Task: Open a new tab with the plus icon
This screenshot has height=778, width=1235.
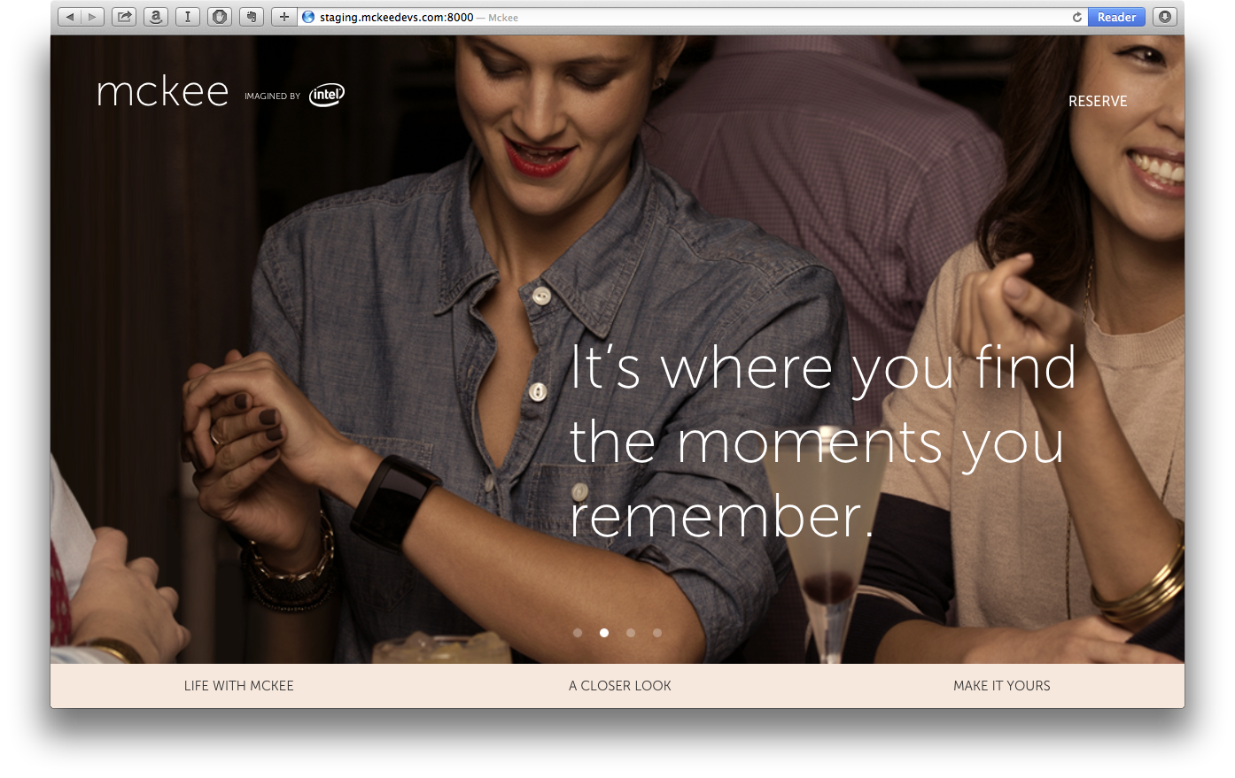Action: [284, 16]
